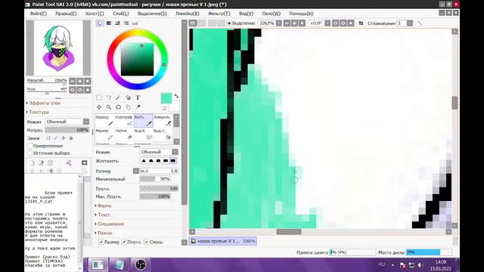Toggle Размер pressure checkbox
This screenshot has height=272, width=484.
pos(101,242)
